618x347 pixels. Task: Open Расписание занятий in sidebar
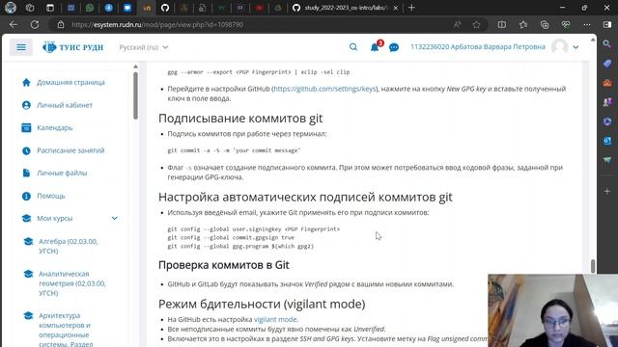pyautogui.click(x=70, y=150)
